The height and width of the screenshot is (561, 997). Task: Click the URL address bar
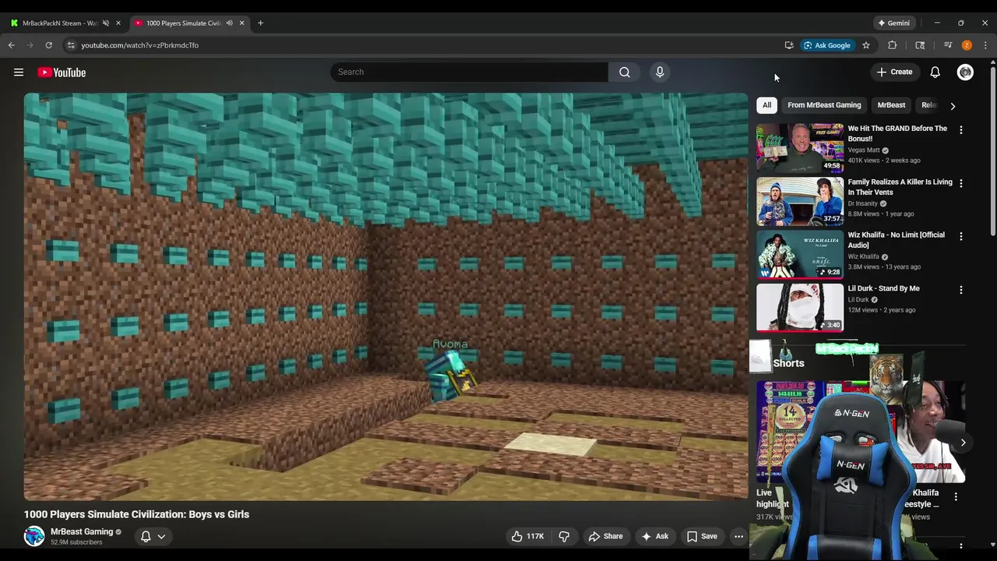point(421,45)
